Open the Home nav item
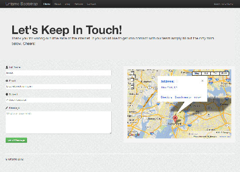 [x=47, y=4]
